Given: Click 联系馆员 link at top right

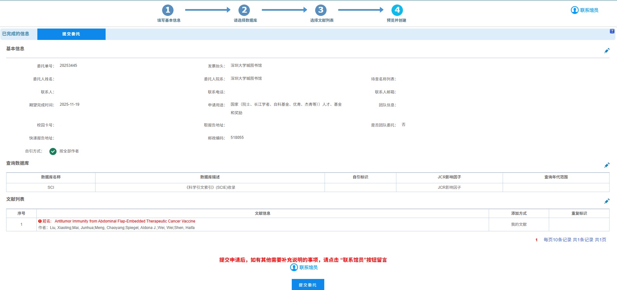Looking at the screenshot, I should (x=585, y=10).
